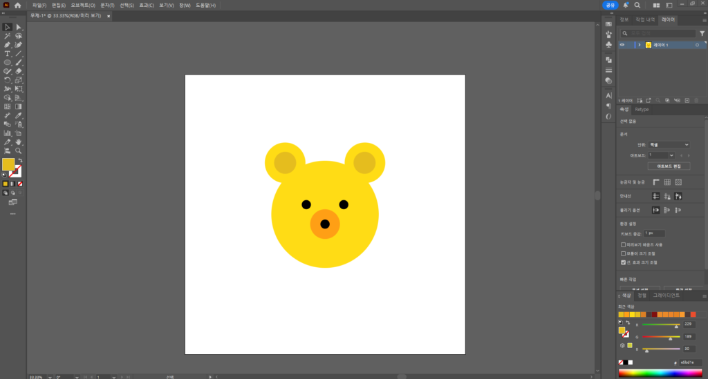Select the Hand tool

click(19, 142)
